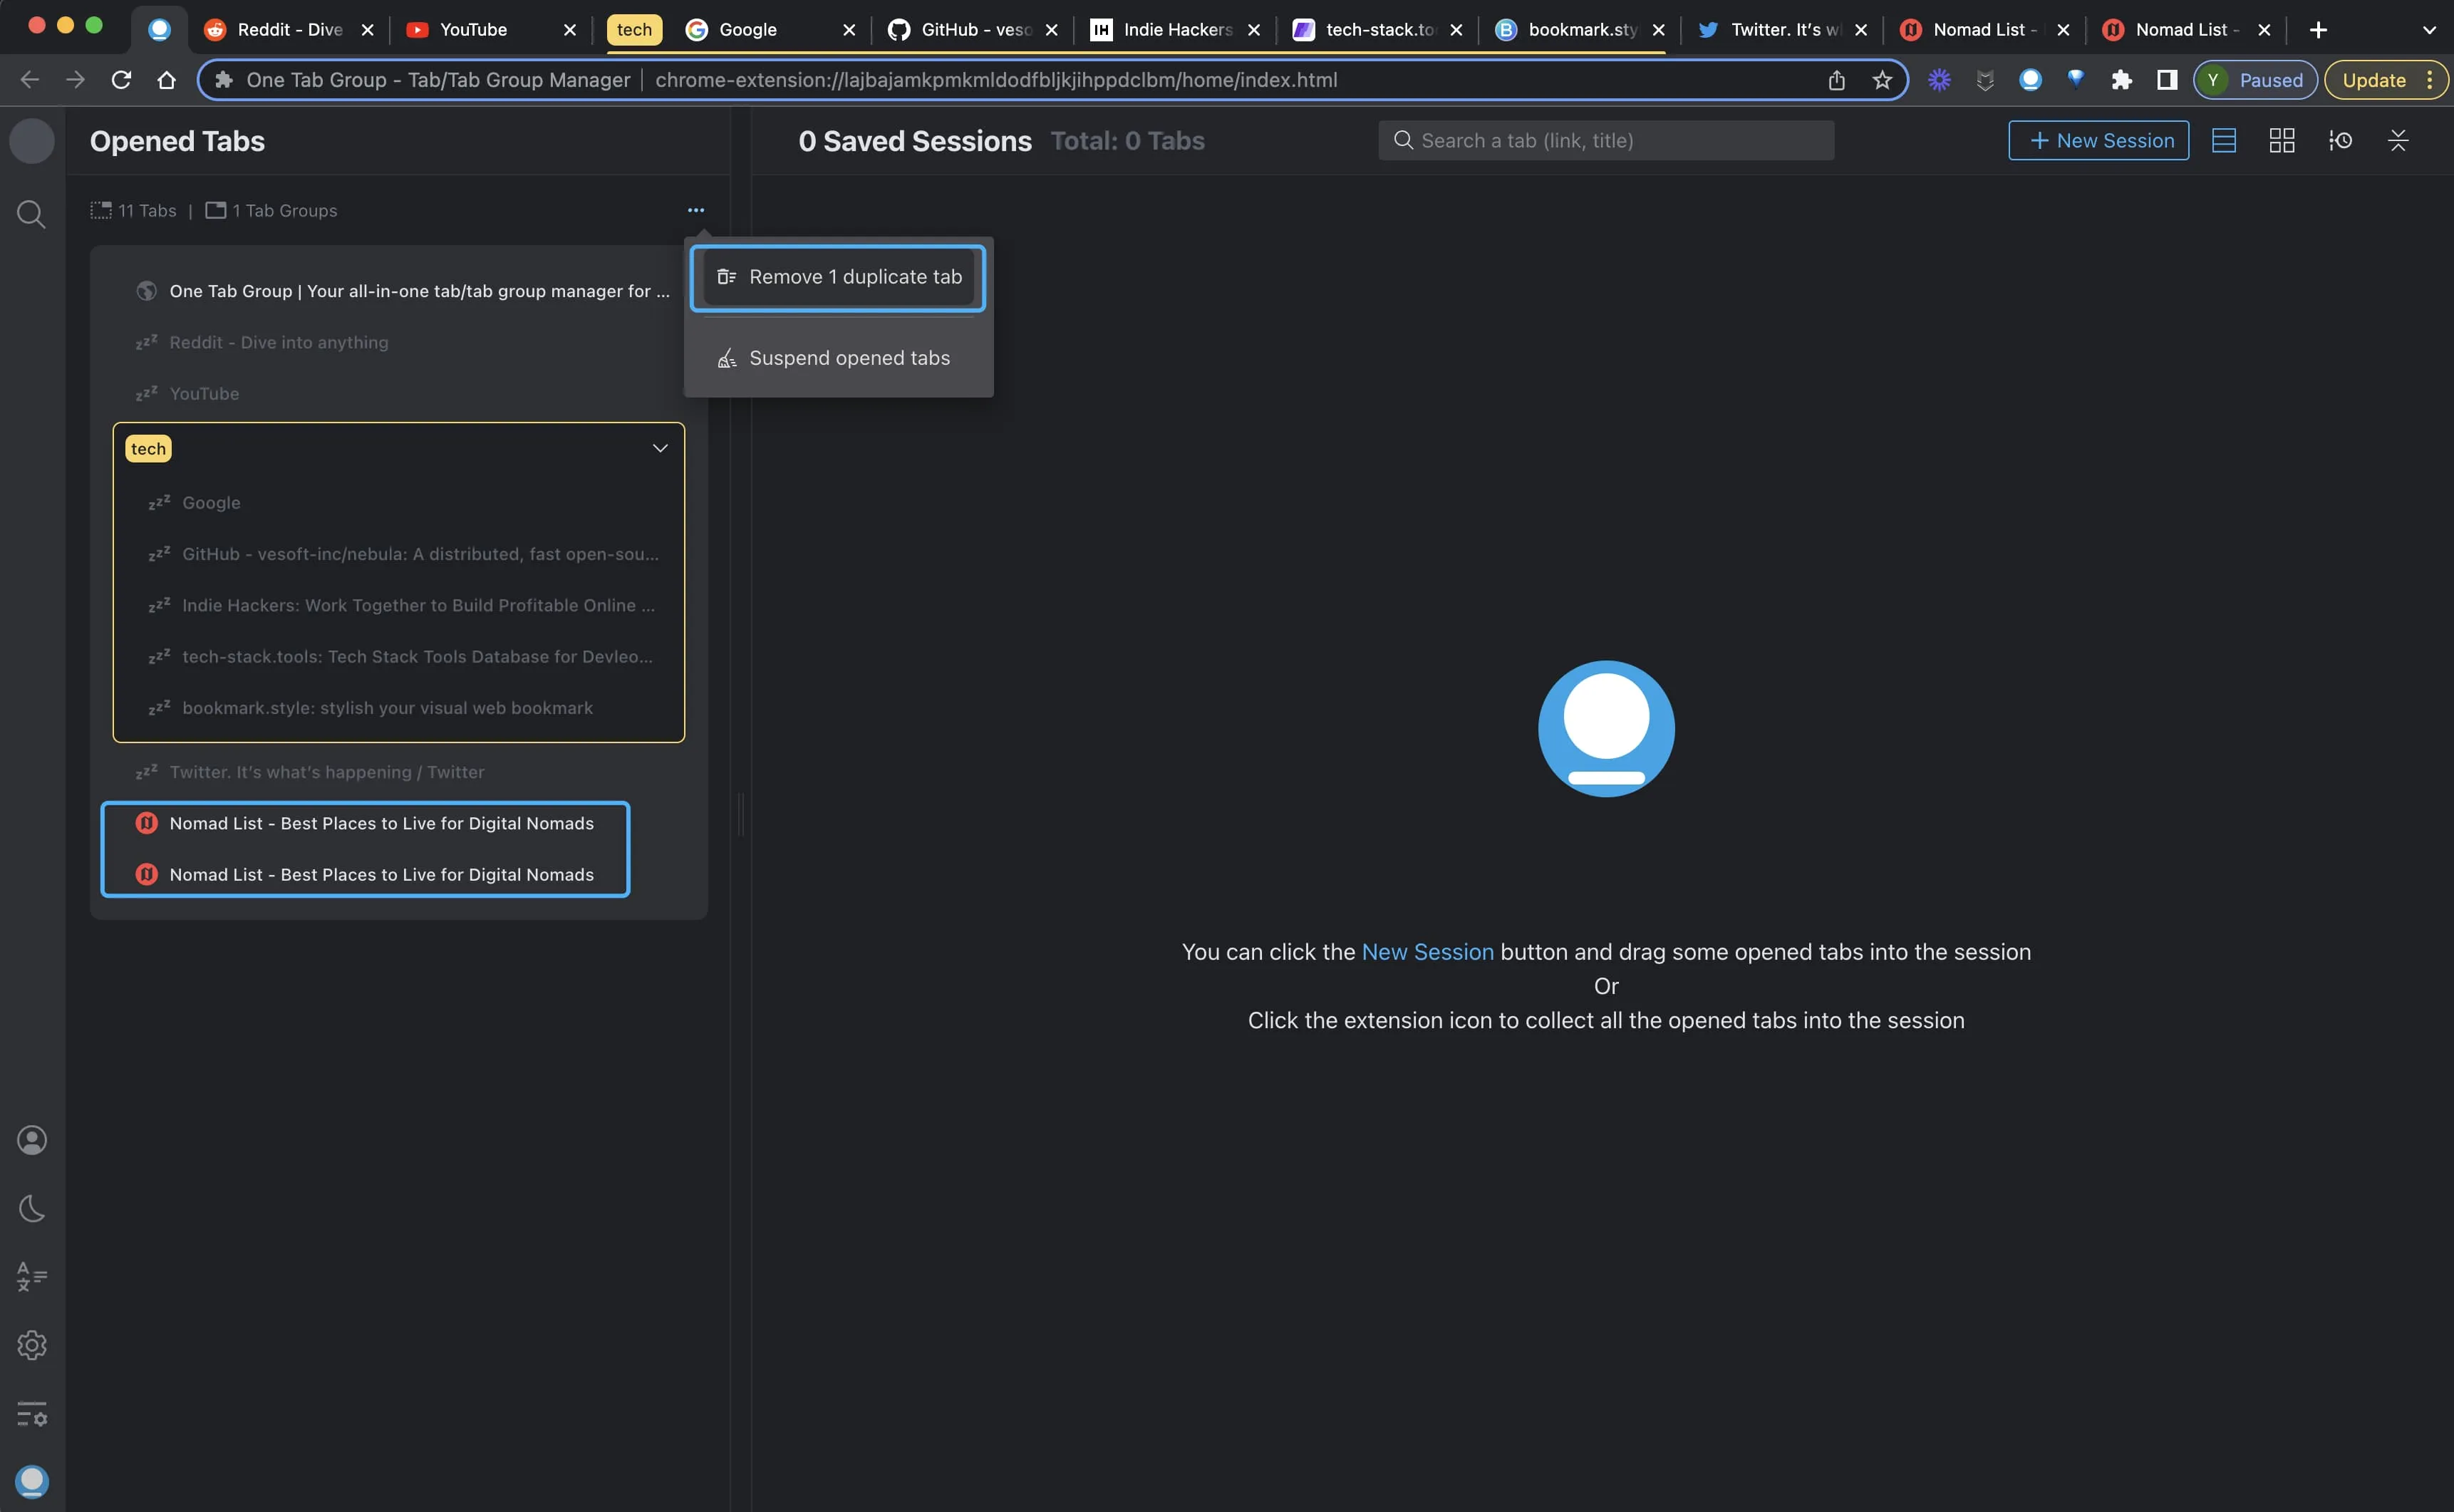The image size is (2454, 1512).
Task: Open the extension settings gear icon
Action: [31, 1346]
